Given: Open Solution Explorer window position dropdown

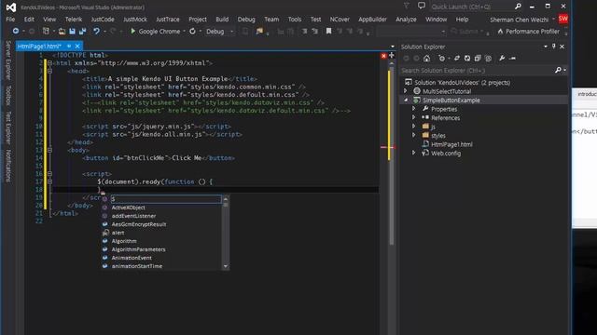Looking at the screenshot, I should (545, 46).
